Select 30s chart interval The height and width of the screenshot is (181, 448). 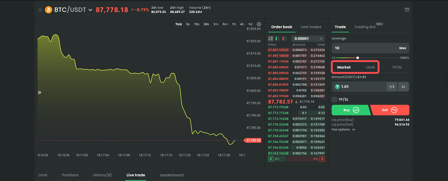point(206,24)
